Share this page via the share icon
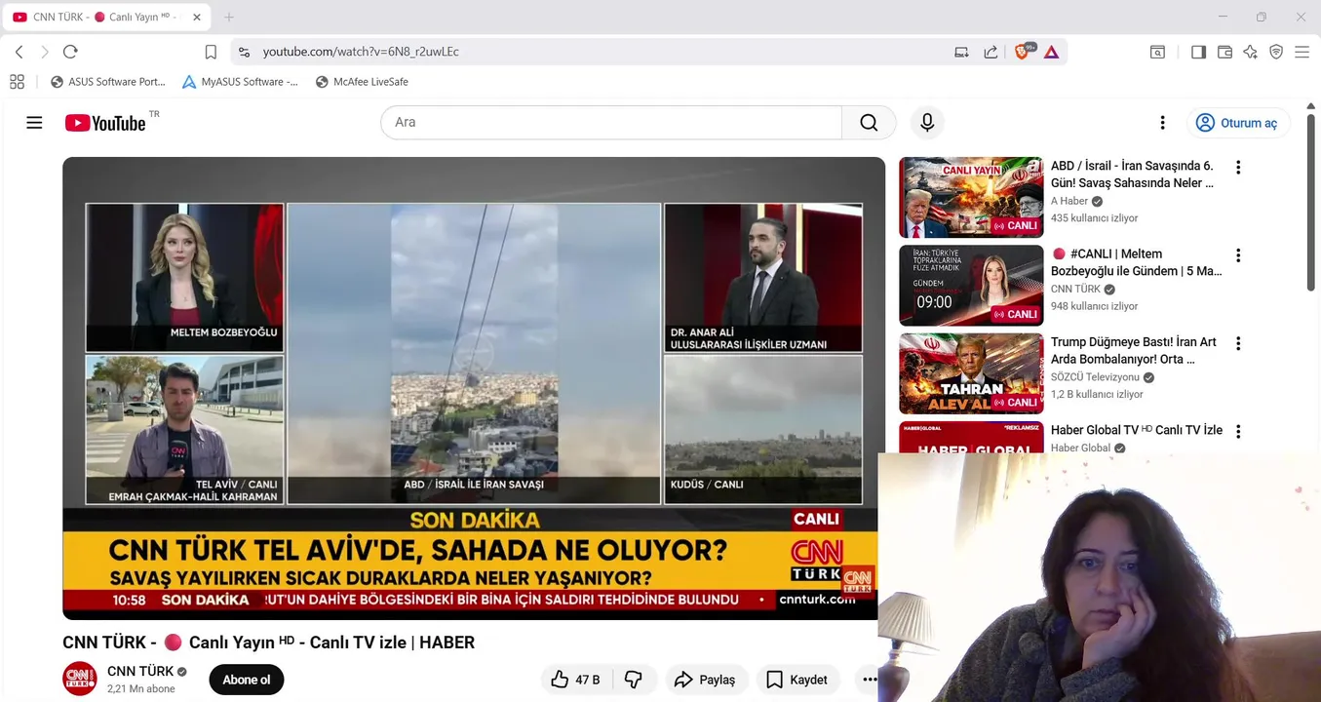 (991, 52)
